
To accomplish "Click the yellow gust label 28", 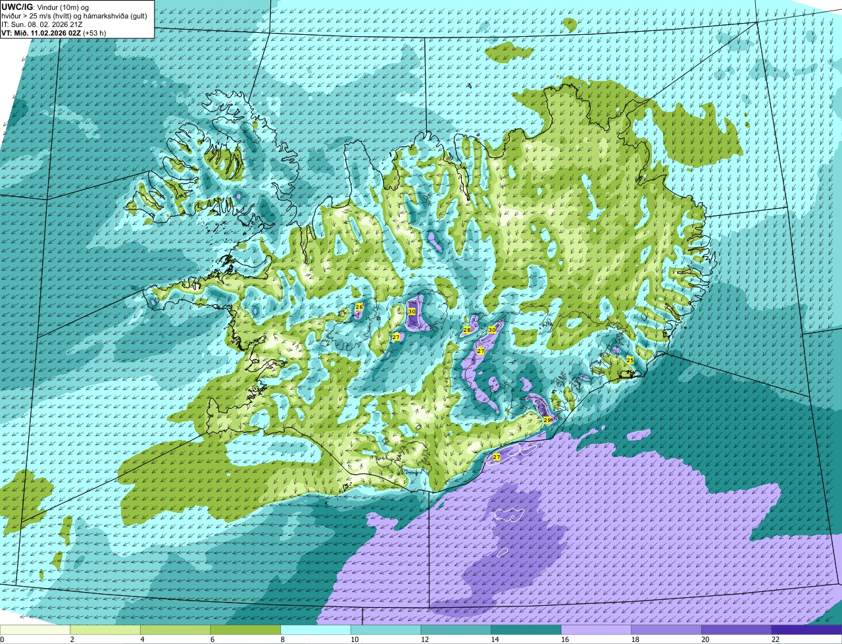I will pyautogui.click(x=467, y=330).
